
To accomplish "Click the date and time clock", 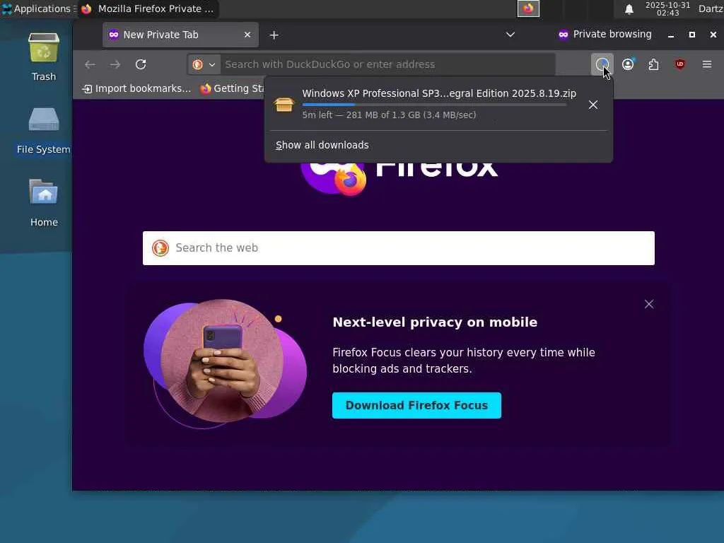I will click(x=667, y=8).
